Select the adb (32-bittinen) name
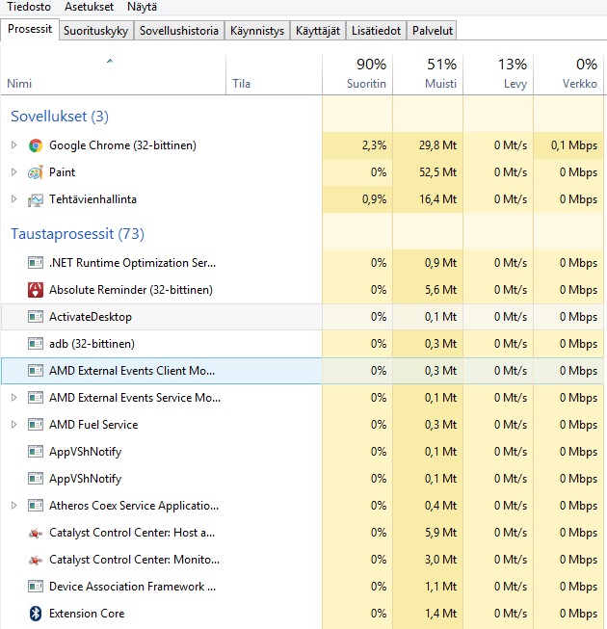This screenshot has width=607, height=629. (92, 344)
